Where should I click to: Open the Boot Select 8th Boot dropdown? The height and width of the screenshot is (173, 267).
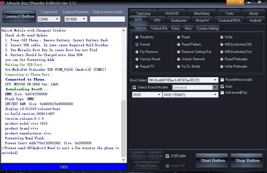tap(183, 80)
